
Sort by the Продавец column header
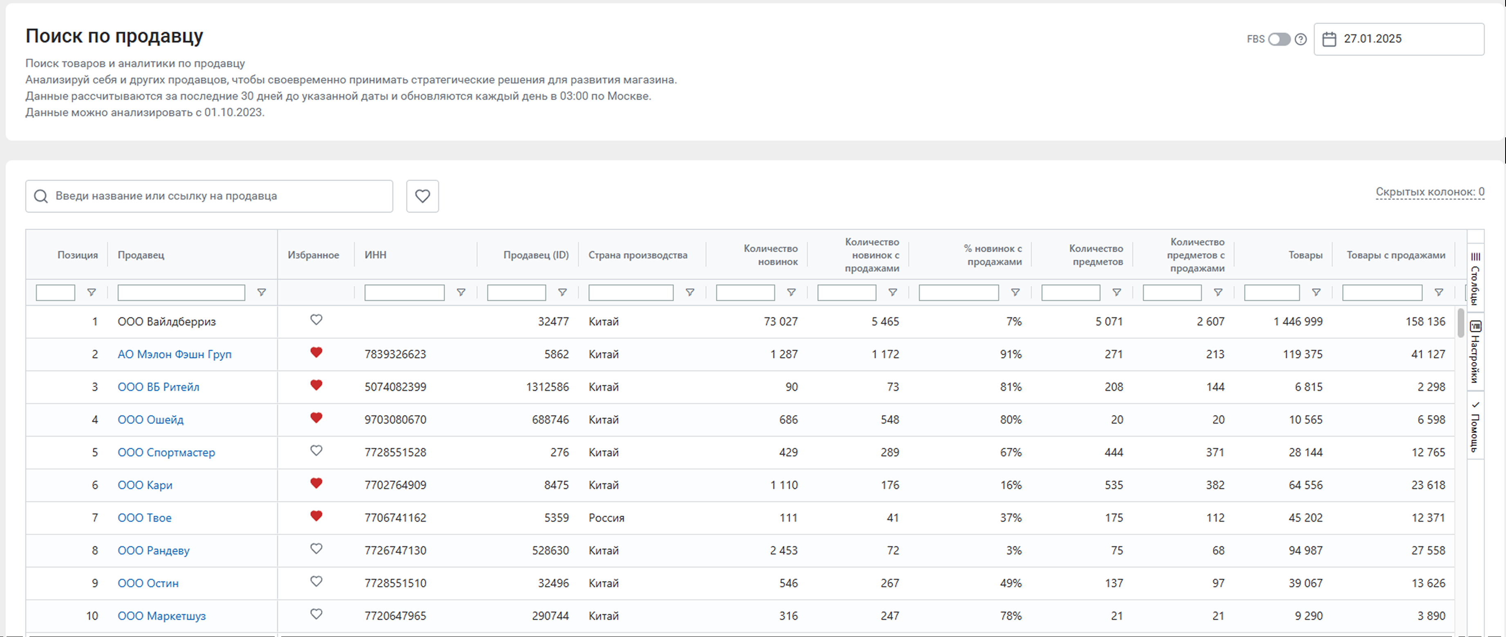pos(141,255)
